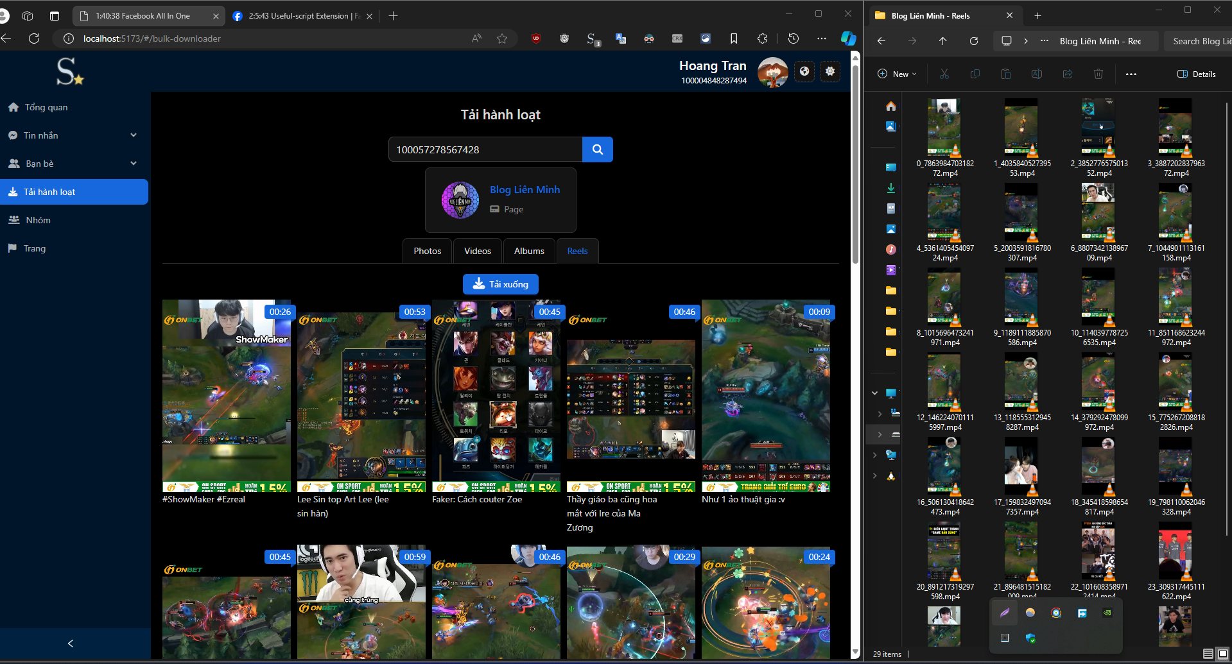Open the Blog Liên Minh page link
1232x664 pixels.
point(525,190)
